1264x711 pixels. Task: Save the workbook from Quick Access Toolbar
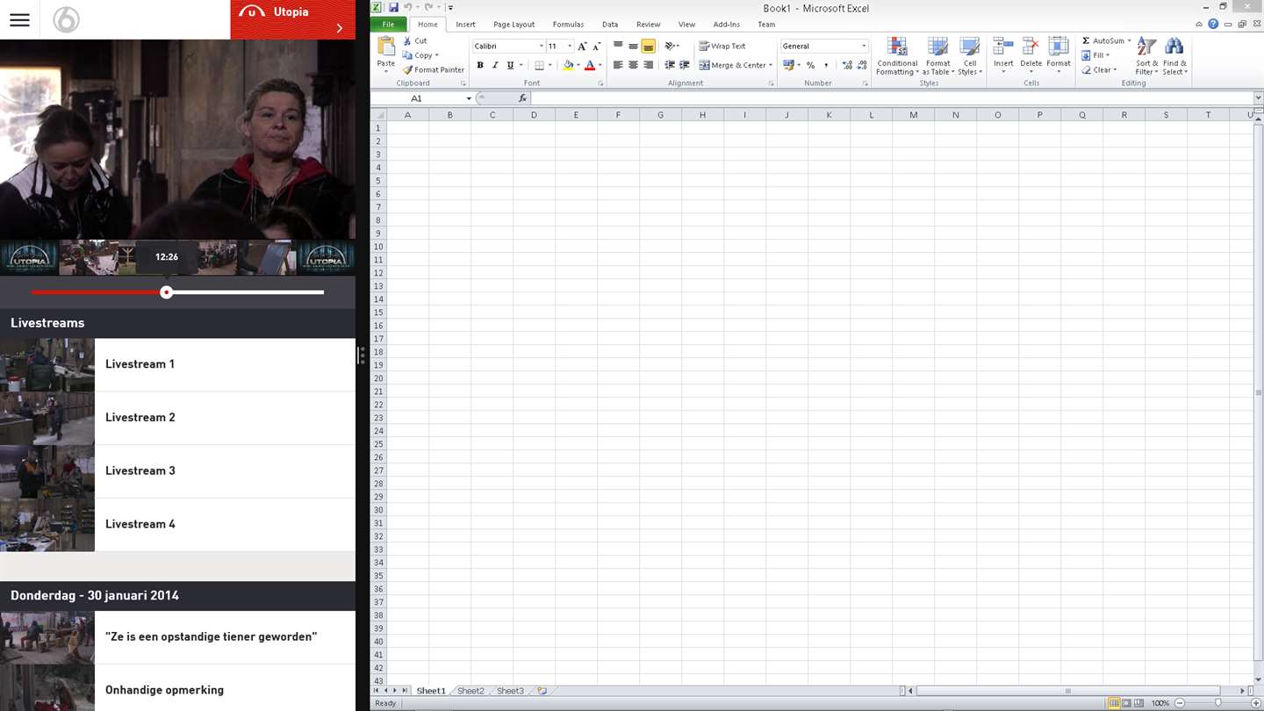coord(393,7)
